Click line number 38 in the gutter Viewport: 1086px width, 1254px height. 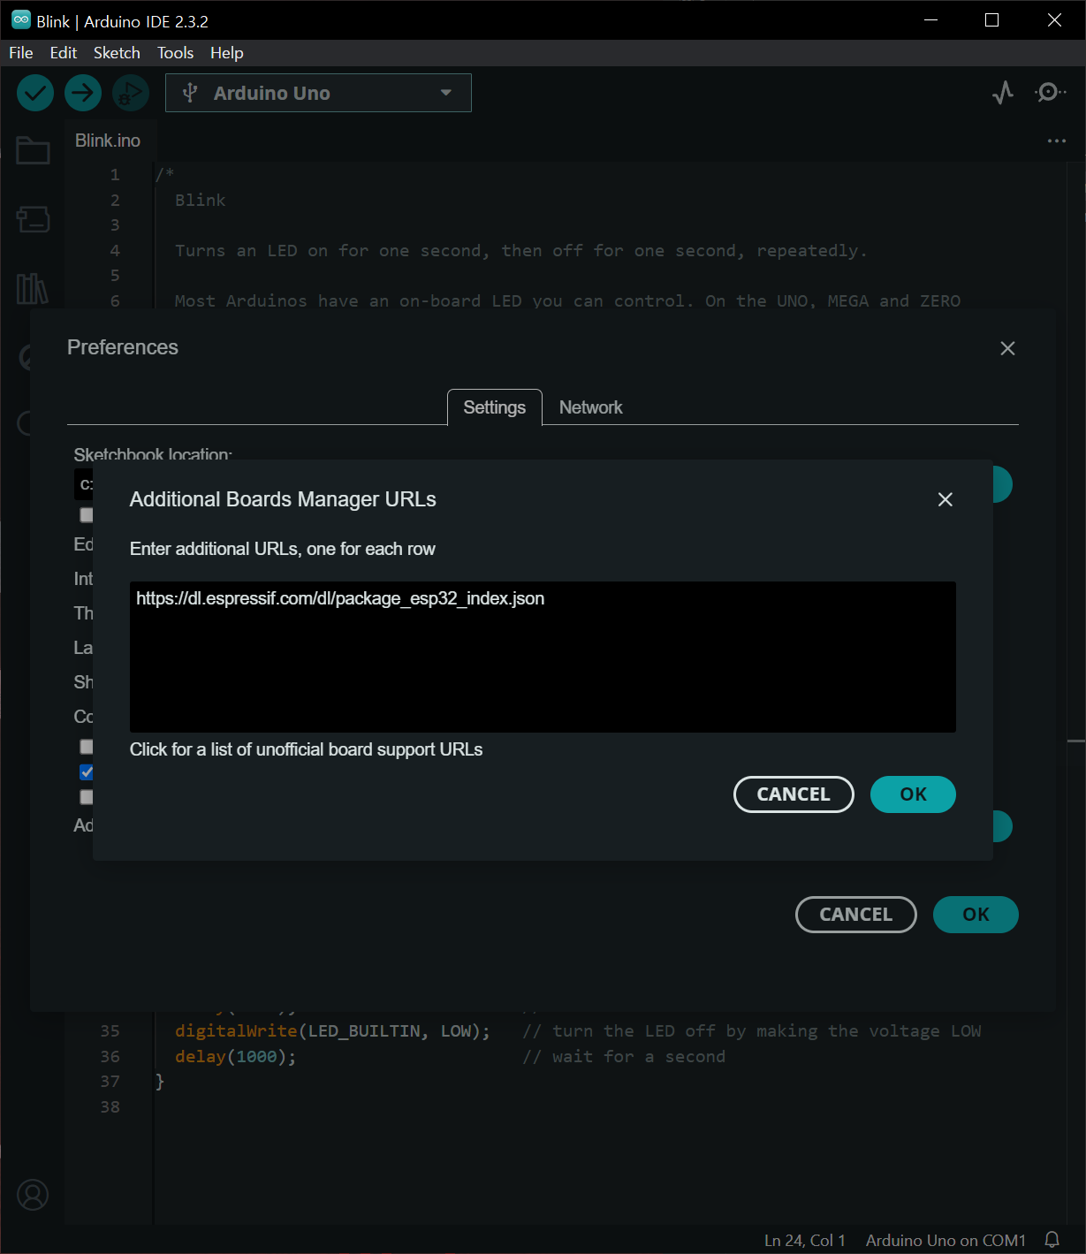pyautogui.click(x=110, y=1107)
